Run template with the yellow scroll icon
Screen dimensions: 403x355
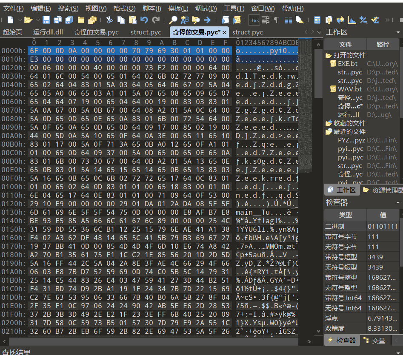click(237, 20)
